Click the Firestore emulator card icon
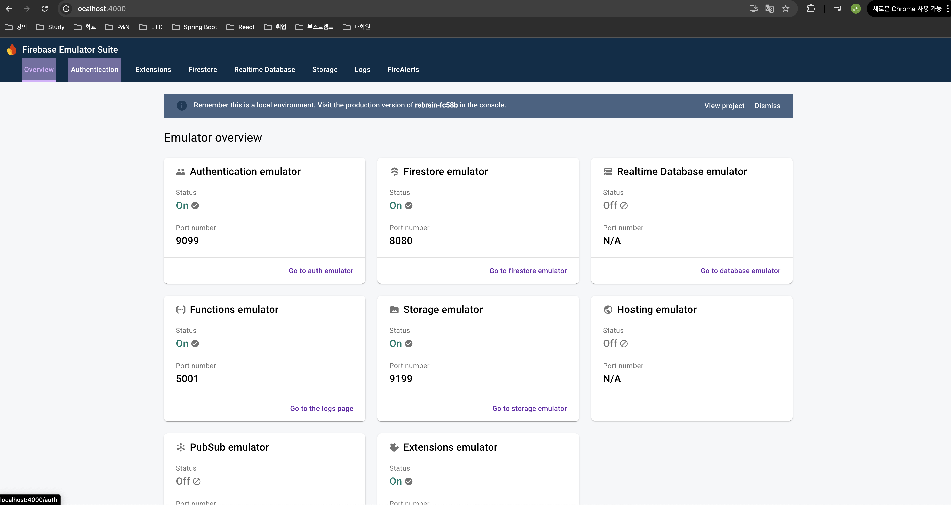Viewport: 951px width, 505px height. tap(394, 171)
